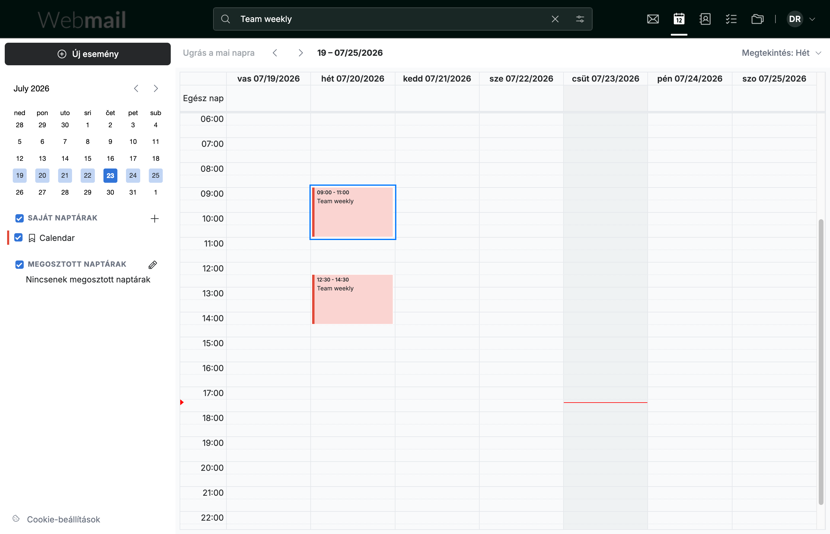Click the kedd 07/21/2026 column header
Image resolution: width=830 pixels, height=534 pixels.
coord(437,78)
